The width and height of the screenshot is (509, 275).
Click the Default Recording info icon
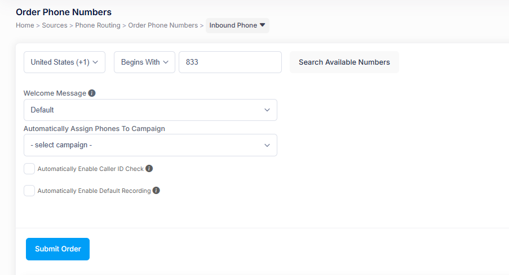tap(156, 191)
